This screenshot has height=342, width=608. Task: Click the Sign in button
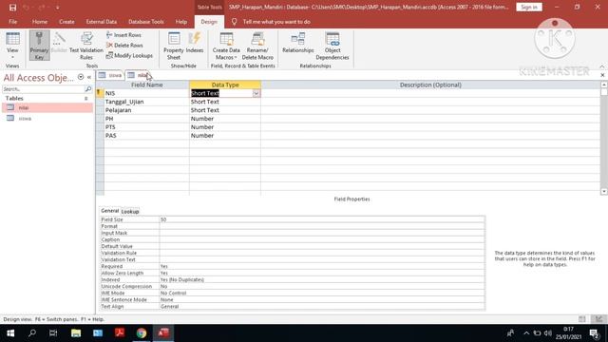(x=529, y=7)
